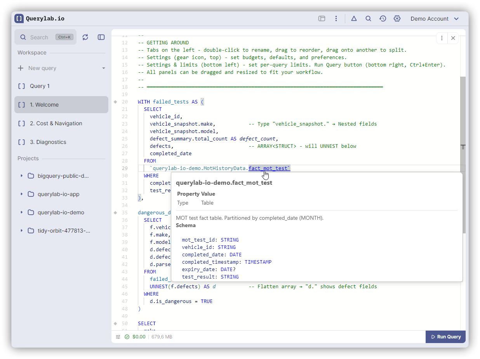Toggle sidebar panel icon beside refresh
The width and height of the screenshot is (480, 359).
pyautogui.click(x=101, y=37)
